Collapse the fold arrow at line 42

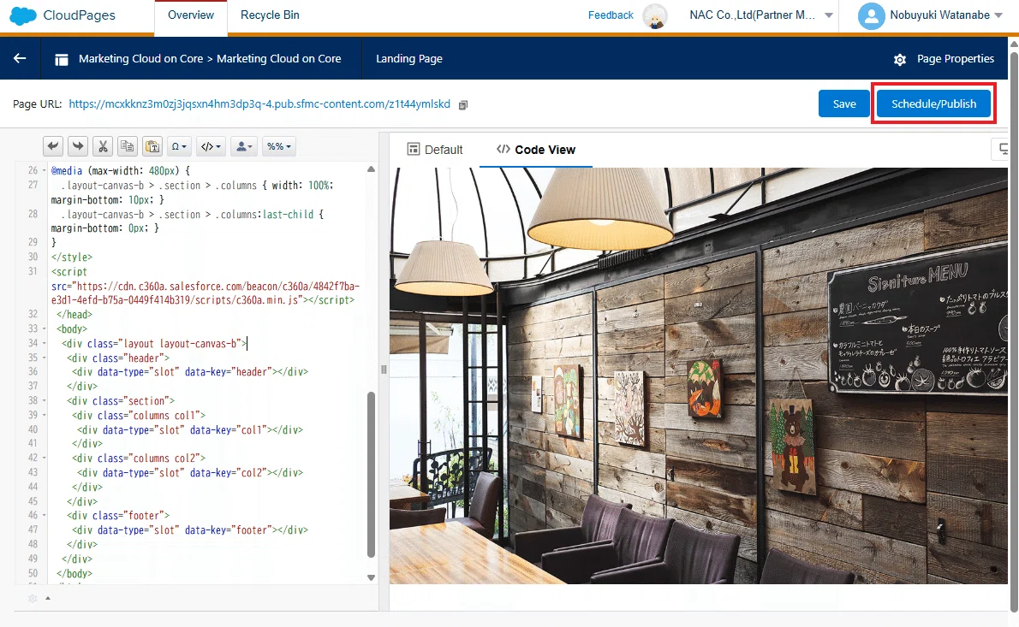tap(45, 458)
